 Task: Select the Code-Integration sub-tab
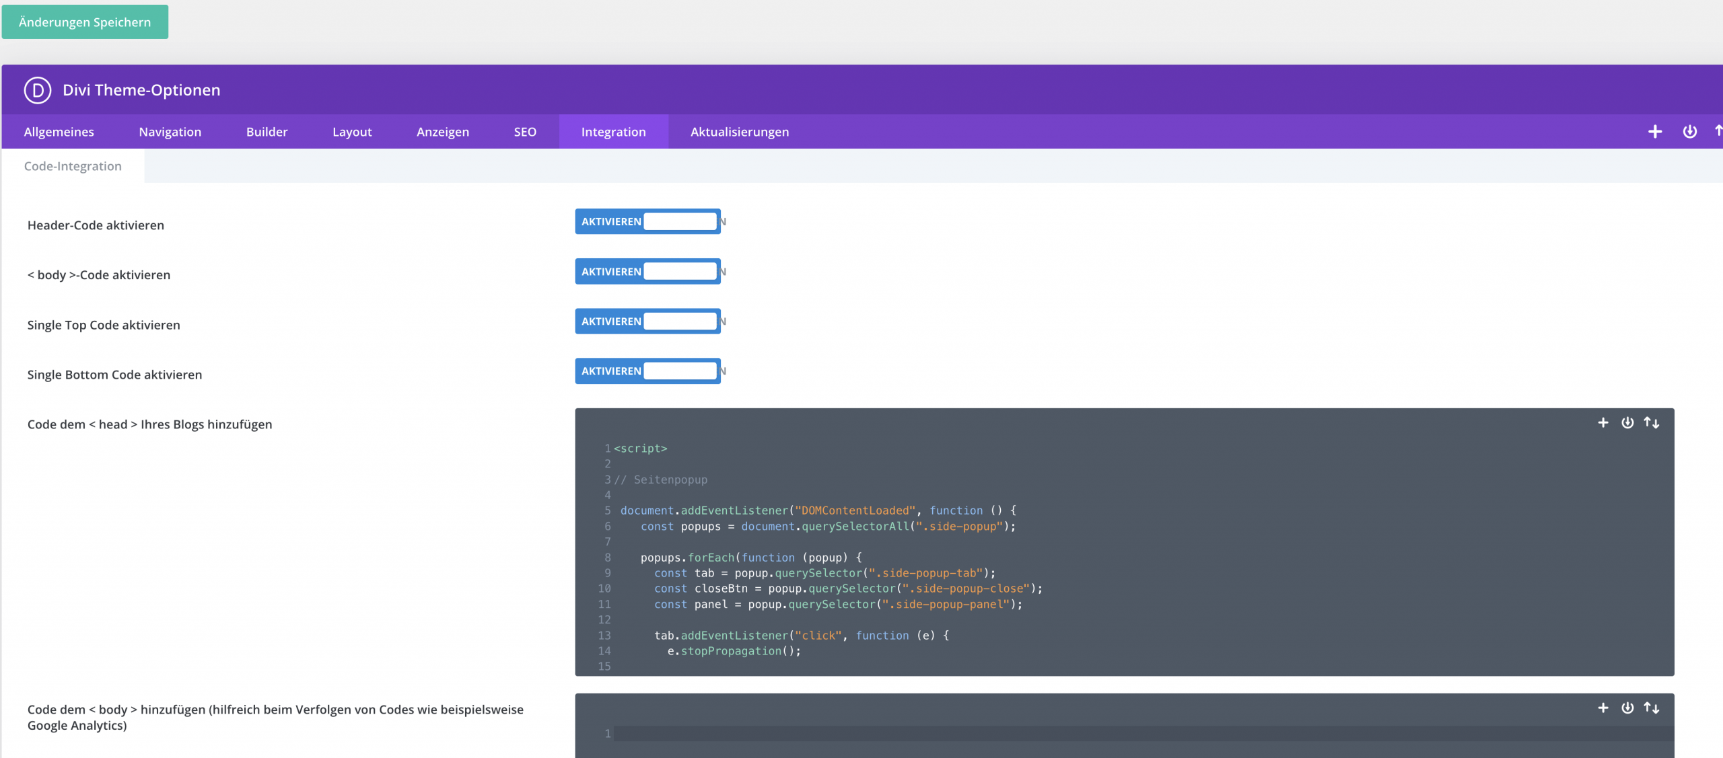click(73, 166)
